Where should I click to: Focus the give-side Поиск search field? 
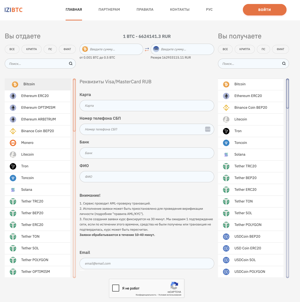click(x=40, y=64)
